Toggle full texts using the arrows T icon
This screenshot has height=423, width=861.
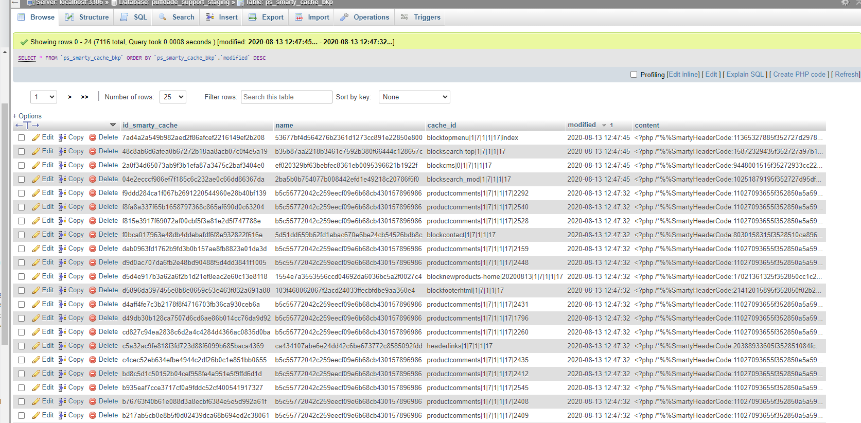pos(27,125)
